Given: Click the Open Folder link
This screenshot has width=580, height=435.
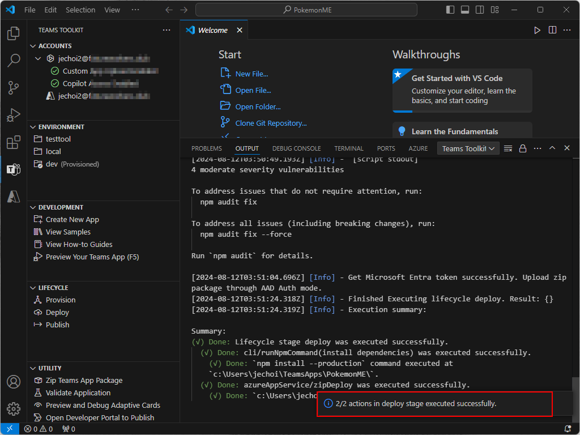Looking at the screenshot, I should coord(258,107).
